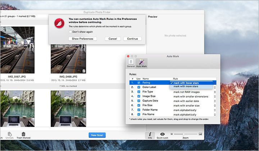Choose 'mark with fewer stars' option
Viewport: 259px width, 151px height.
191,83
